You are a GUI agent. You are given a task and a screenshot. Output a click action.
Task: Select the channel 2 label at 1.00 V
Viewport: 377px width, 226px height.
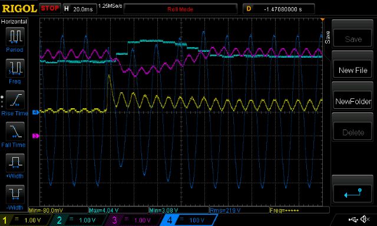click(80, 220)
